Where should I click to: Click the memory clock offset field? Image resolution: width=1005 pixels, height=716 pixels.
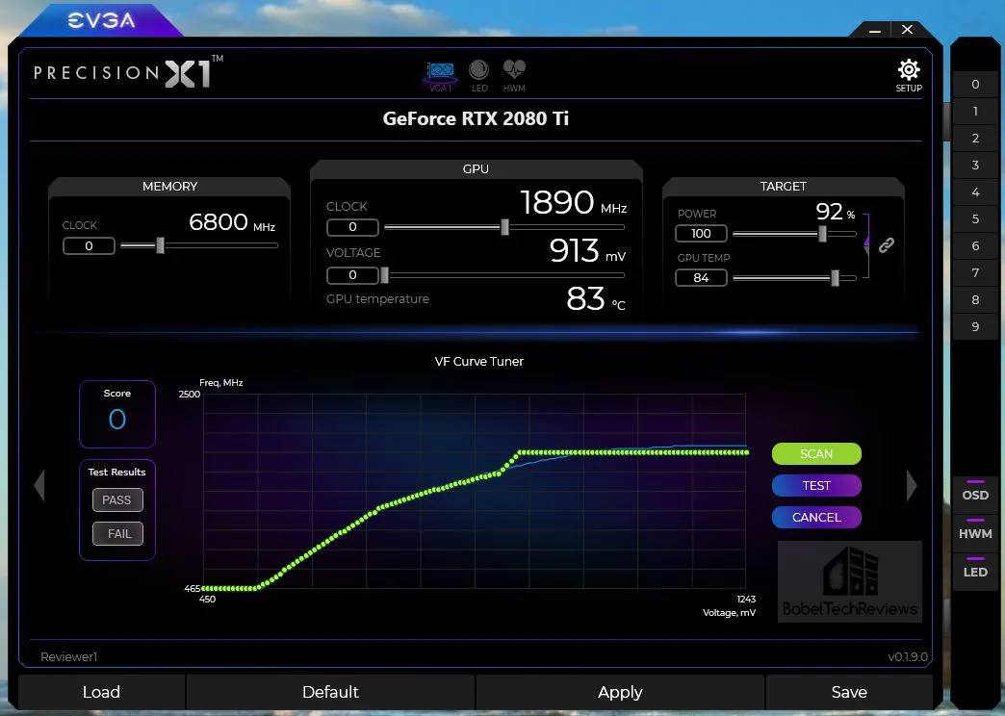click(90, 246)
